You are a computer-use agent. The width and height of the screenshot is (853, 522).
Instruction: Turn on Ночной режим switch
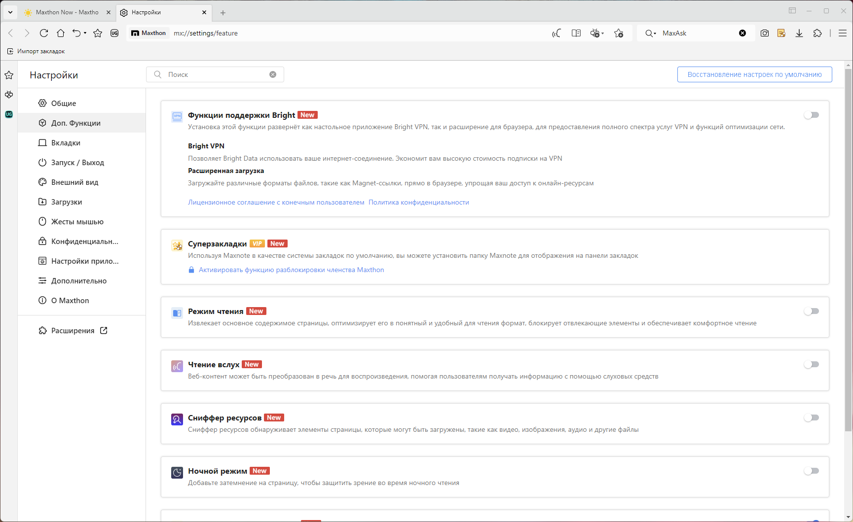click(x=812, y=471)
